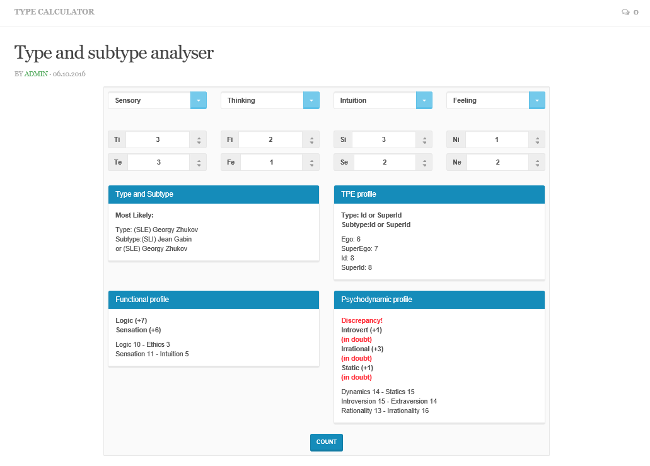Viewport: 650px width, 466px height.
Task: Click the SuperId: 8 value
Action: [356, 268]
